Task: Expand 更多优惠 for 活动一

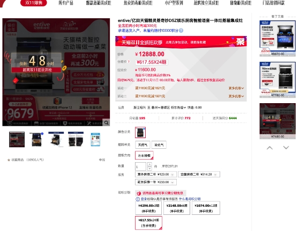Action: (236, 88)
